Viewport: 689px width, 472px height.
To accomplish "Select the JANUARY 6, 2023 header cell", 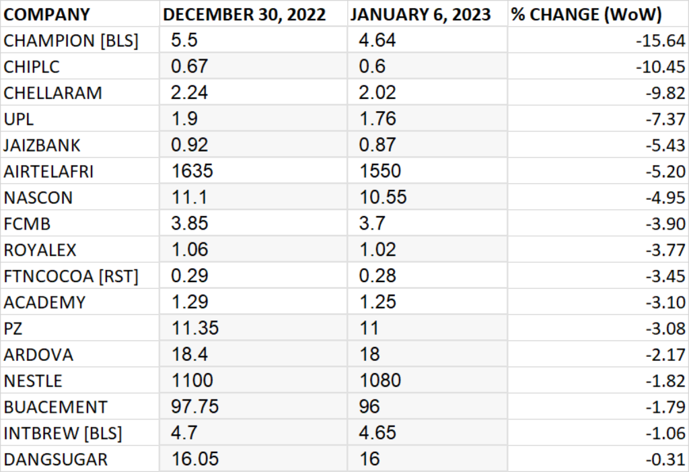I will point(427,14).
